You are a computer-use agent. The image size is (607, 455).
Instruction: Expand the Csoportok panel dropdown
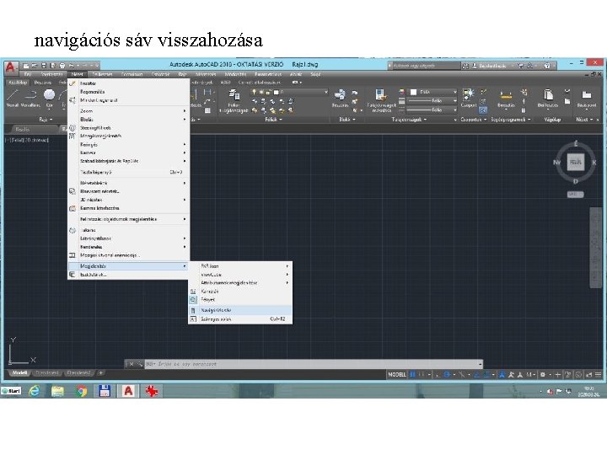tap(474, 120)
